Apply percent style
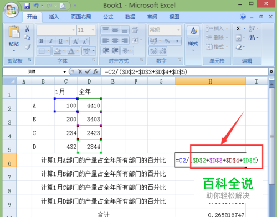Screen dimensions: 277x217 167,41
